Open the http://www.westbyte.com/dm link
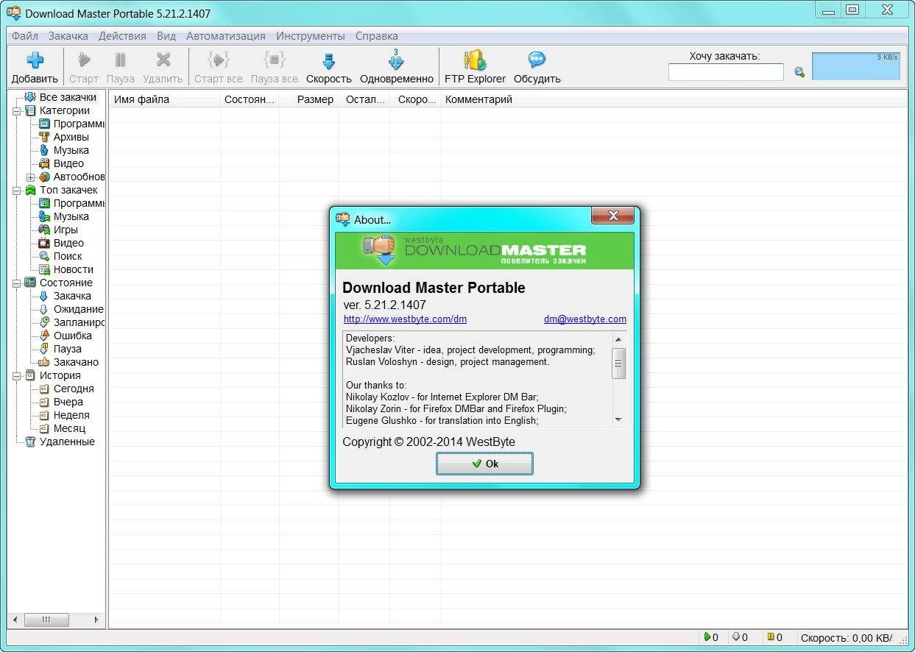Viewport: 915px width, 652px height. click(x=405, y=319)
